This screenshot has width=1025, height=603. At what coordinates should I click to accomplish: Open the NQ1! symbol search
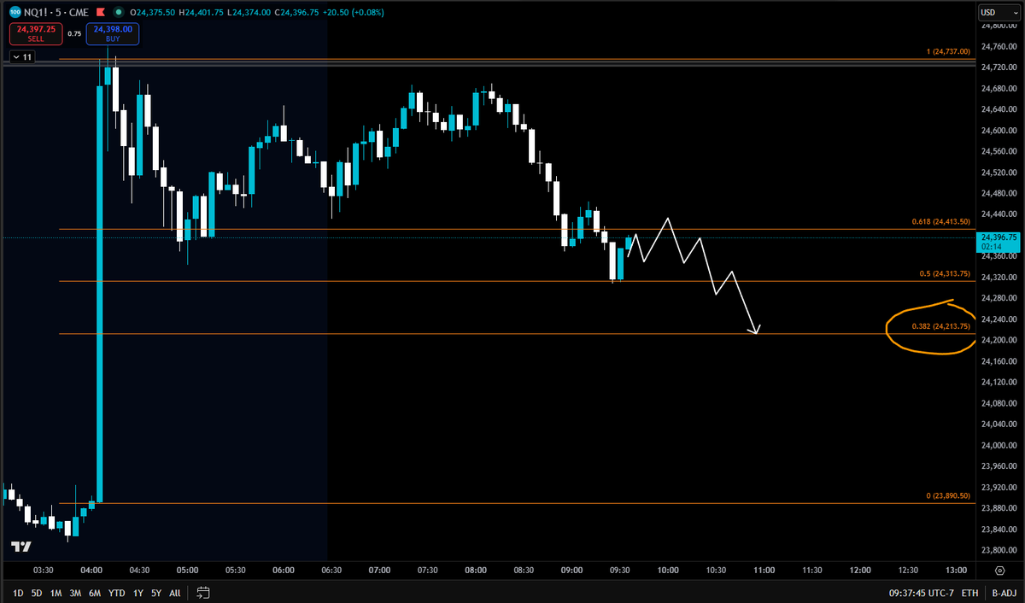(38, 13)
